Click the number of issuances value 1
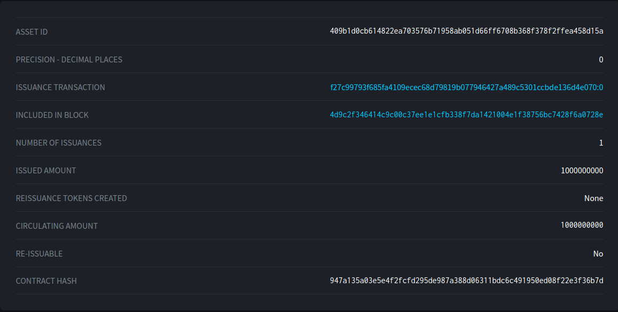 coord(601,143)
